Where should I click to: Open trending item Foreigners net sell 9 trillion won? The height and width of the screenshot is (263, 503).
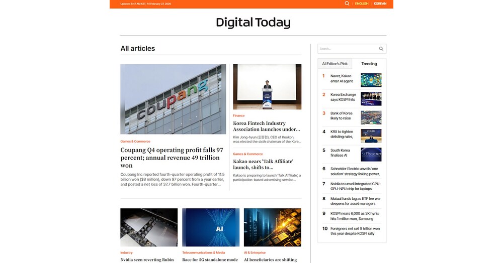coord(355,231)
